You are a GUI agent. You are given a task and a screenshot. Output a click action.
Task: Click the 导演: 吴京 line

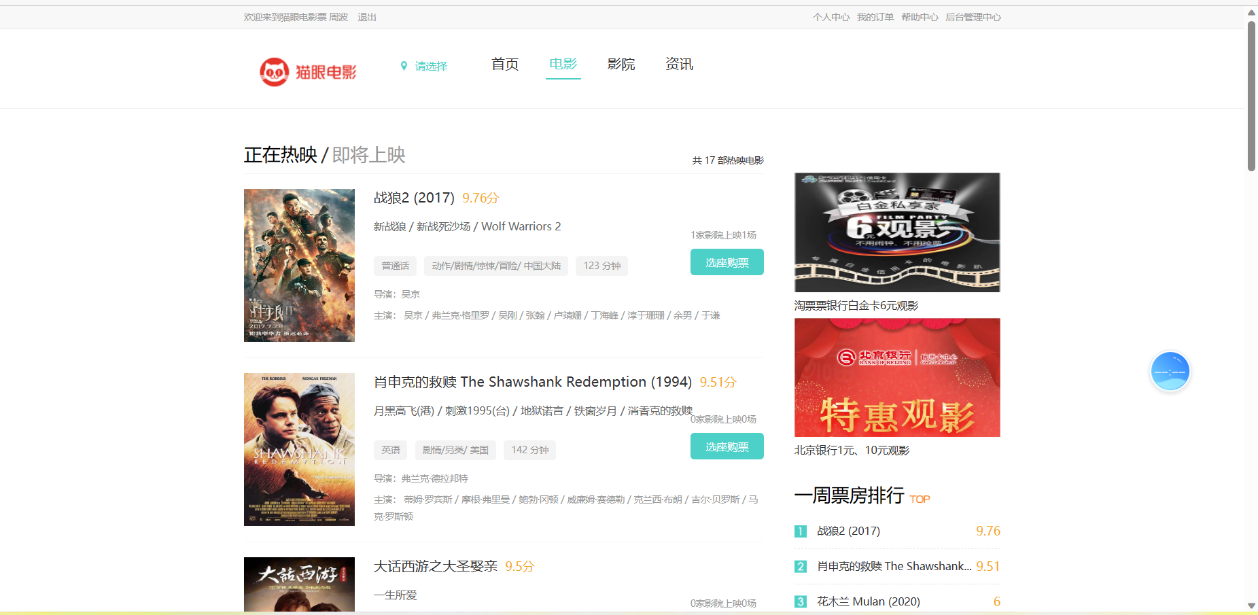coord(397,294)
